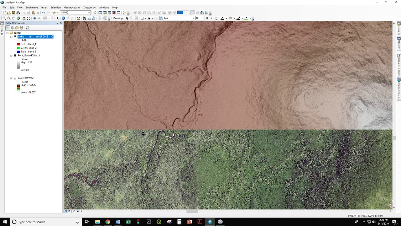The width and height of the screenshot is (401, 226).
Task: Select the ortho_11_hn_s_me021_2018 layer name
Action: coord(35,37)
